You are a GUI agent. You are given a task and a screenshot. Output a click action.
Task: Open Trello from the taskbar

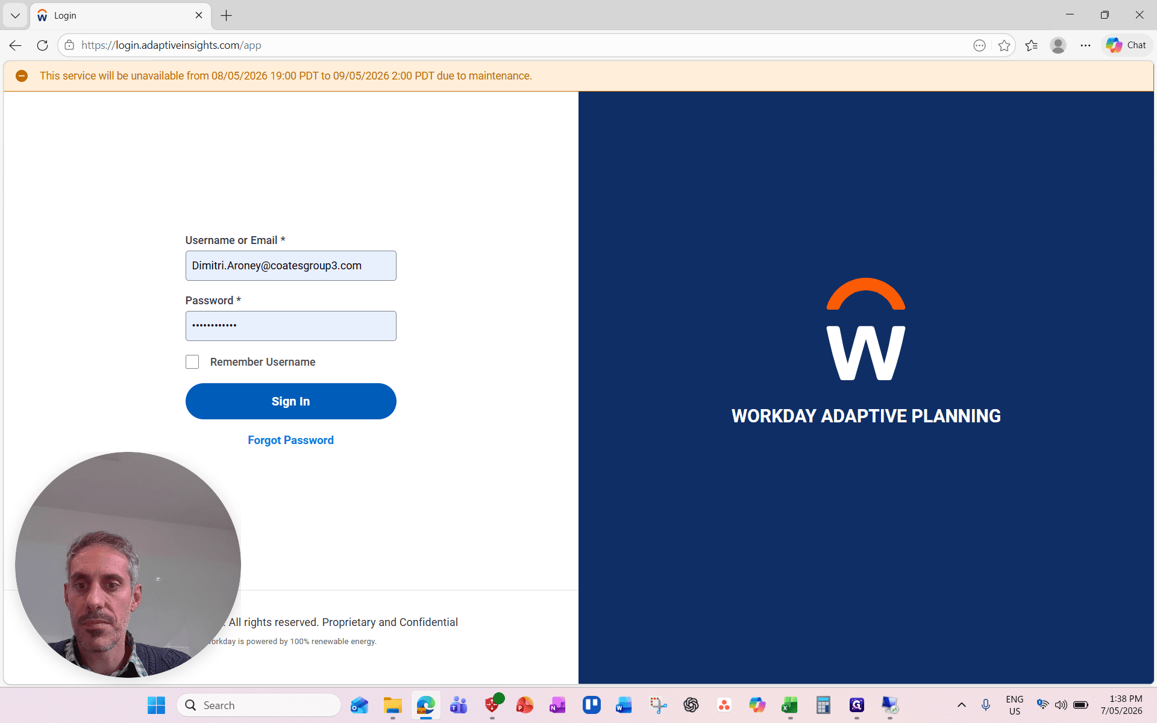(592, 705)
